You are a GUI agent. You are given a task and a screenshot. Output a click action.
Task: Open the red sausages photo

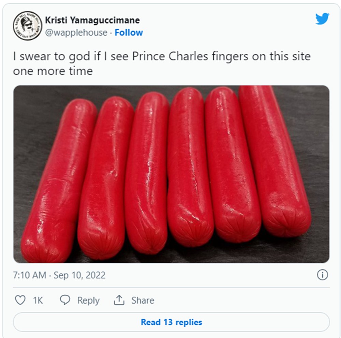171,174
